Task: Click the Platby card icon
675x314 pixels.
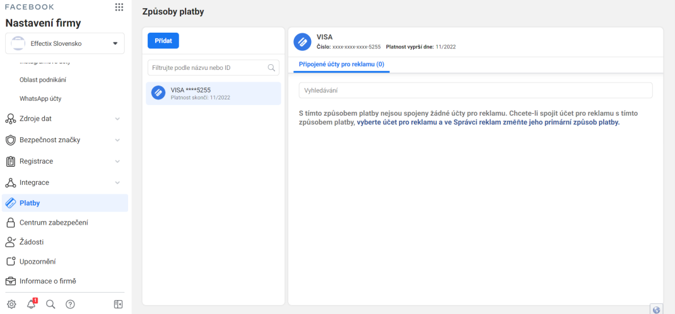Action: pyautogui.click(x=10, y=203)
